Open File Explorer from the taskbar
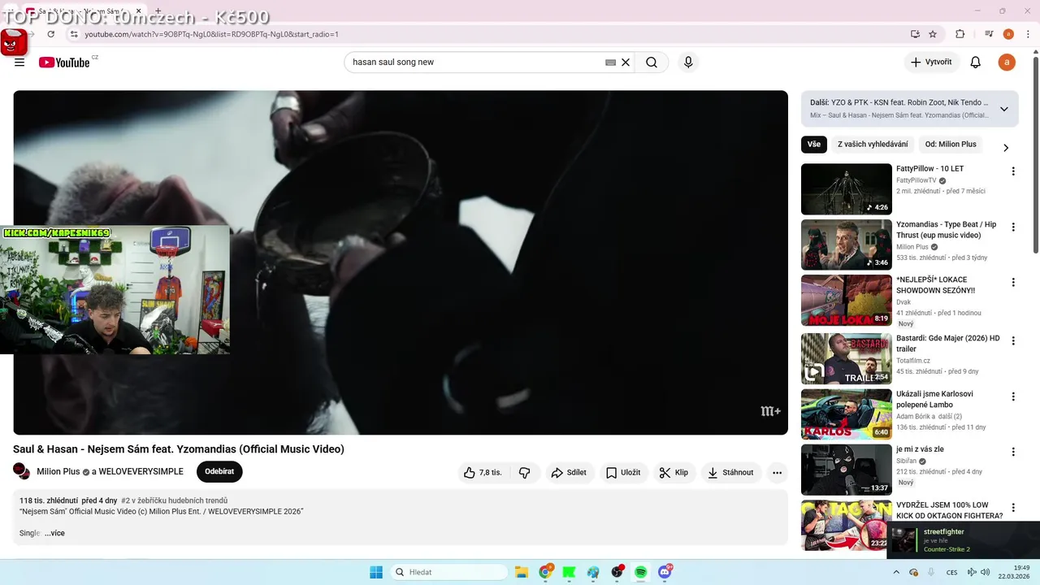The image size is (1040, 585). click(522, 572)
